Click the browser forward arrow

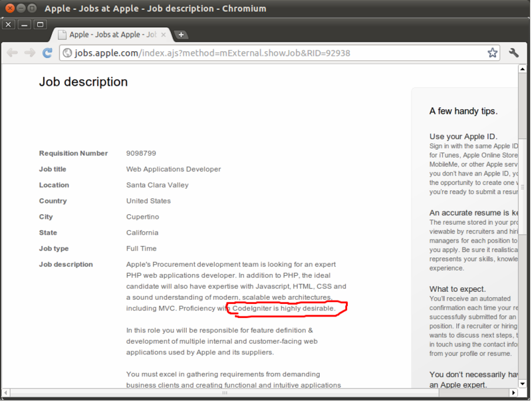tap(29, 53)
